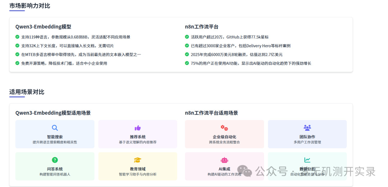Click text 基于语义理解的内容推荐

[x=138, y=142]
